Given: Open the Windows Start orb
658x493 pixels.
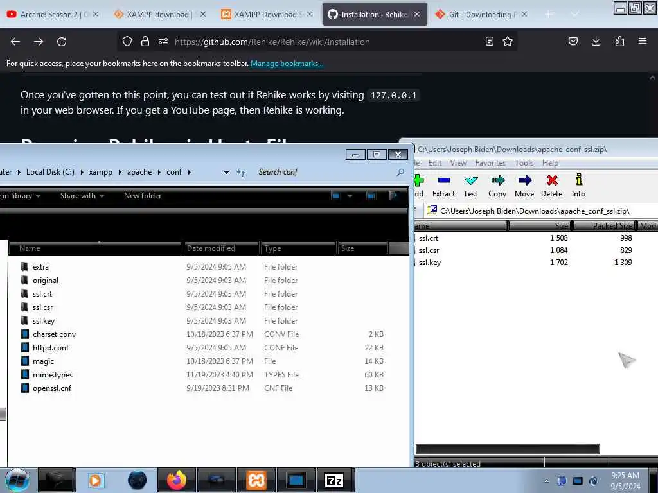Looking at the screenshot, I should [x=17, y=480].
